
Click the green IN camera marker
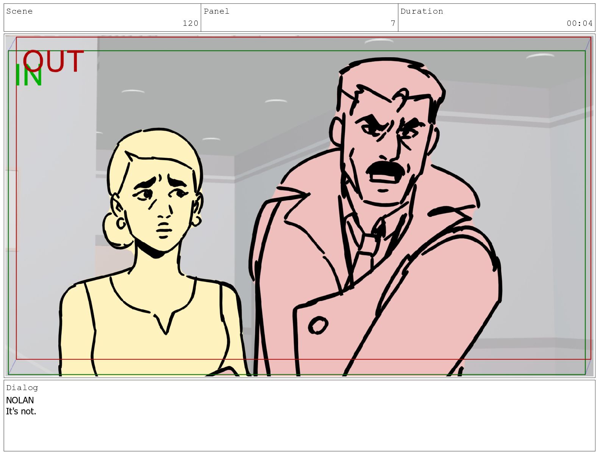(x=28, y=75)
